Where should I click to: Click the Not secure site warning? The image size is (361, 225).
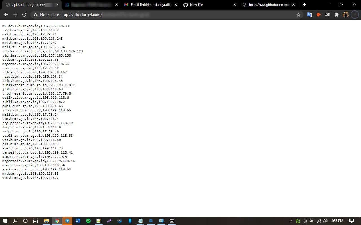click(46, 15)
